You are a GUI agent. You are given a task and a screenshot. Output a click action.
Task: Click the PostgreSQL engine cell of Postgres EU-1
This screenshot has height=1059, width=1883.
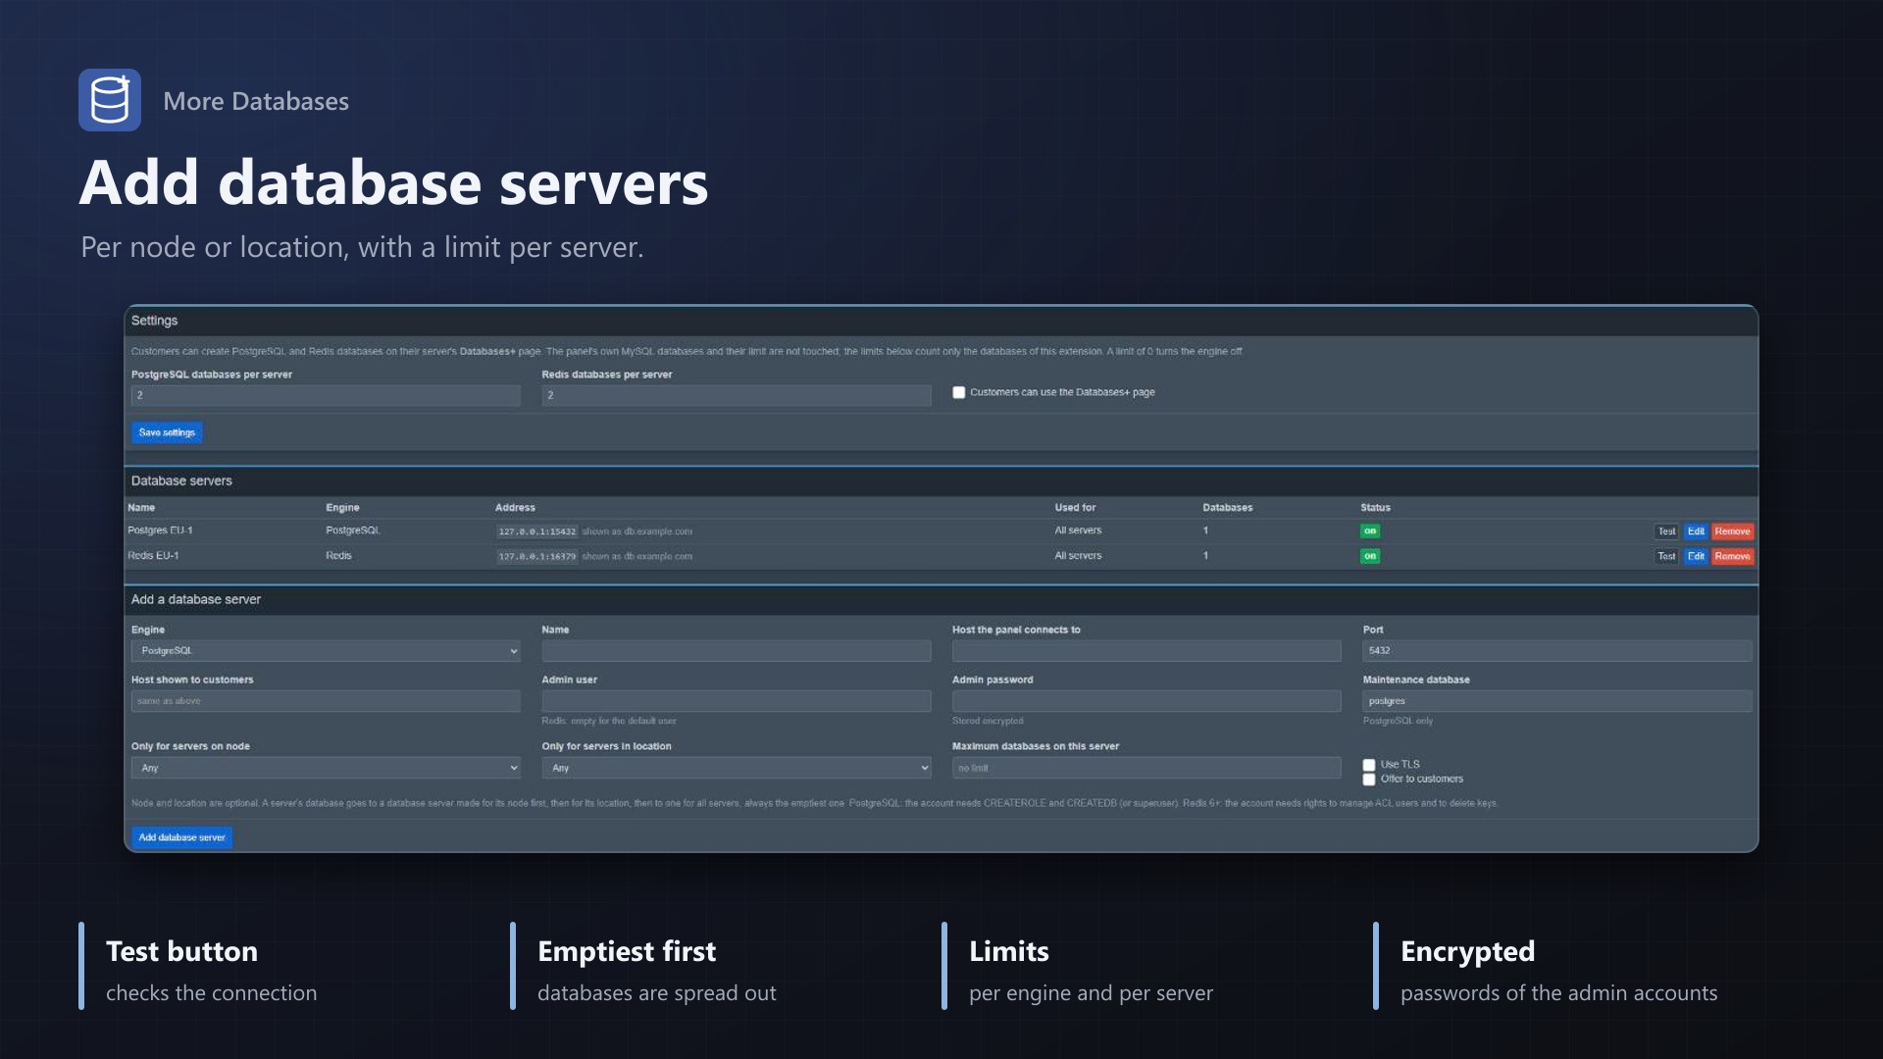pyautogui.click(x=353, y=530)
